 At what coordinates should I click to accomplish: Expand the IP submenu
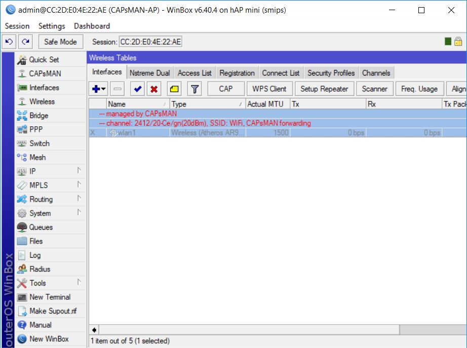tap(79, 170)
